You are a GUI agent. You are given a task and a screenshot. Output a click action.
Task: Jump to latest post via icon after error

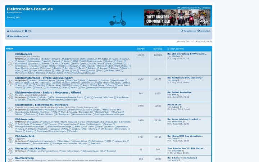(x=178, y=95)
